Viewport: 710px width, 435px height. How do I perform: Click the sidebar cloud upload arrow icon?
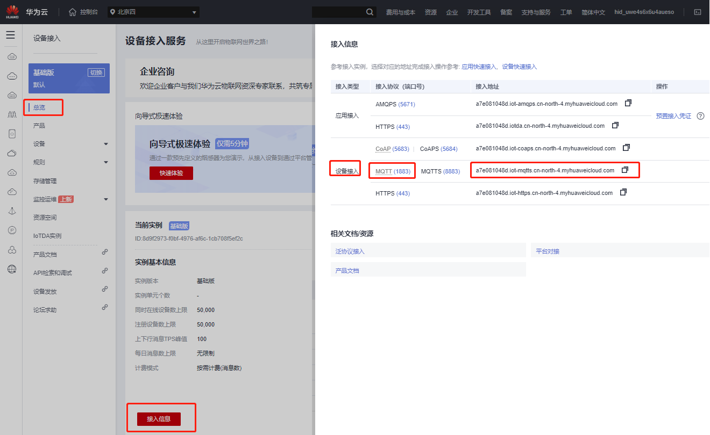(11, 172)
